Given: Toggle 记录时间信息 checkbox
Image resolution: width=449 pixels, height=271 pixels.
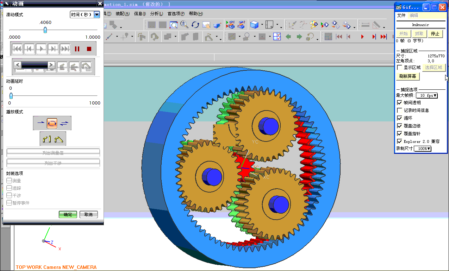Looking at the screenshot, I should click(399, 110).
